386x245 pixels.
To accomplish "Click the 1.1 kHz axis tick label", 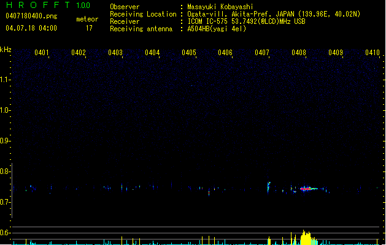I will (5, 80).
